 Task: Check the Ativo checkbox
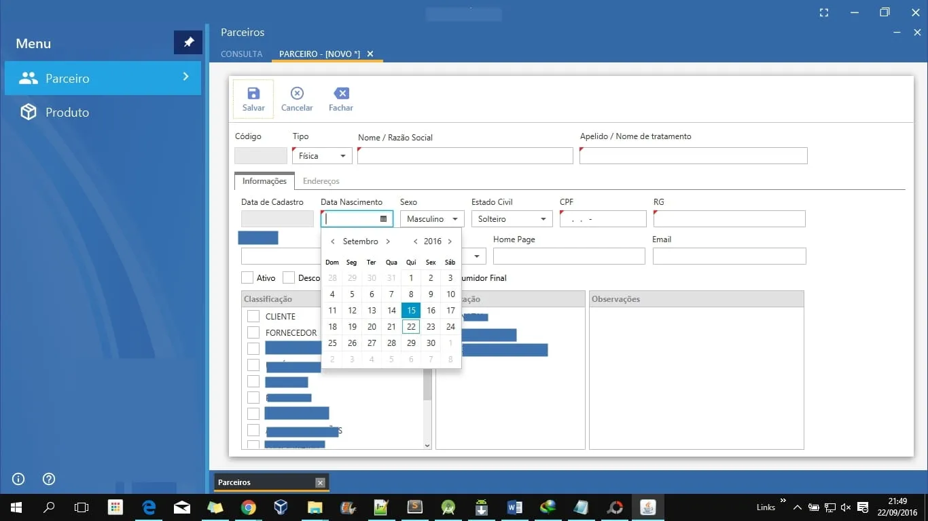(x=248, y=278)
